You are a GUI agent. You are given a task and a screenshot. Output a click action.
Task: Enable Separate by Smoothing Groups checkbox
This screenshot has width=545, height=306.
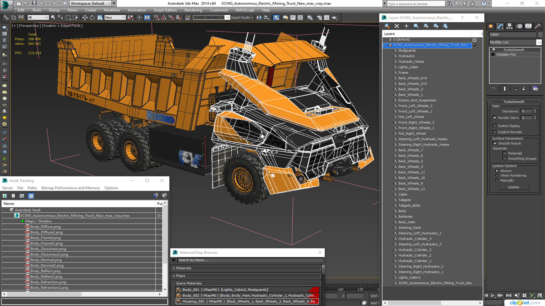point(504,159)
